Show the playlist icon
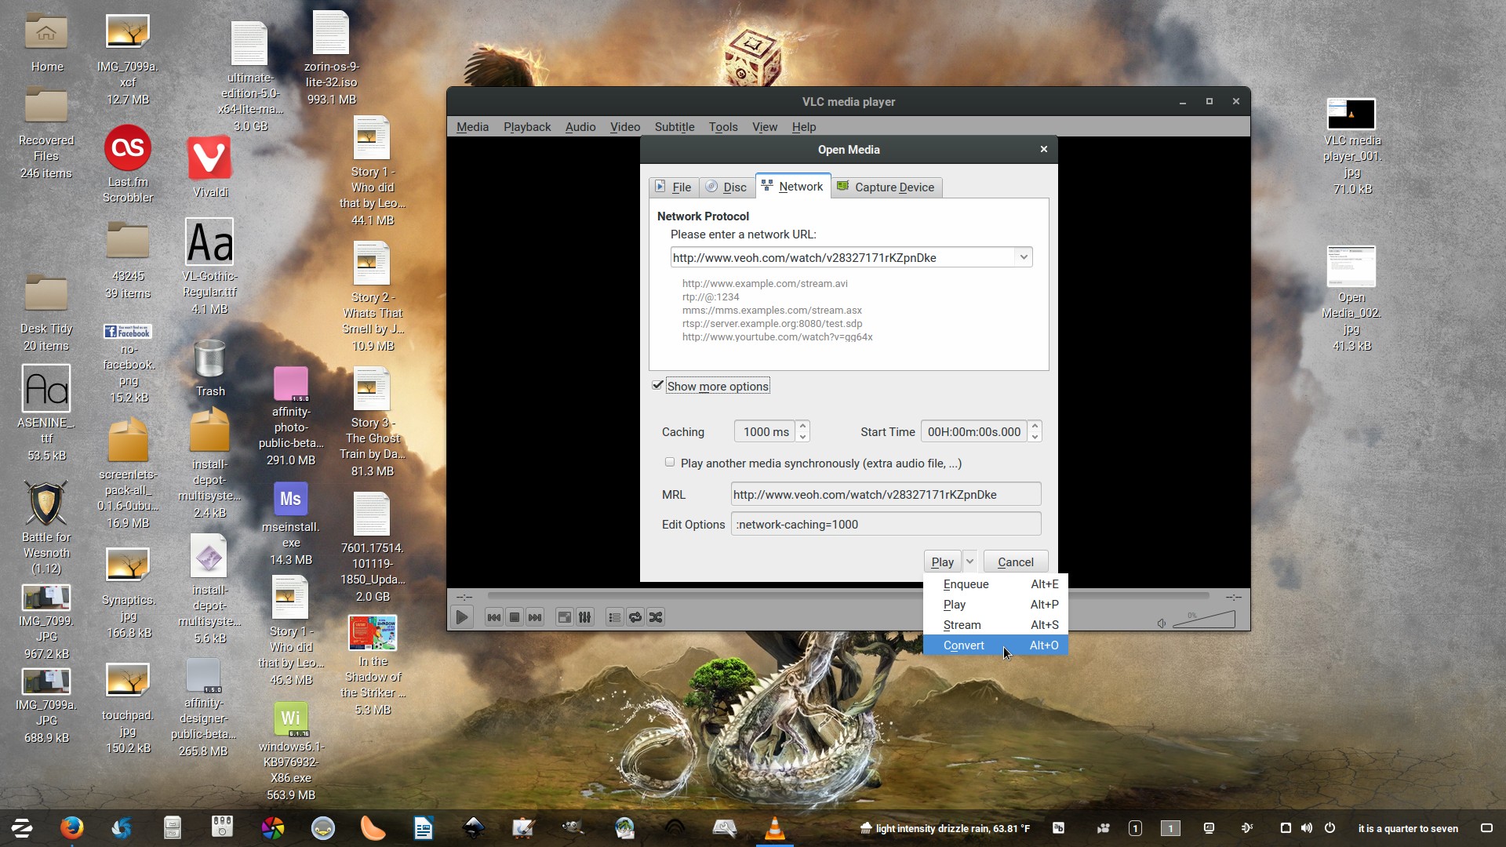 click(x=614, y=617)
